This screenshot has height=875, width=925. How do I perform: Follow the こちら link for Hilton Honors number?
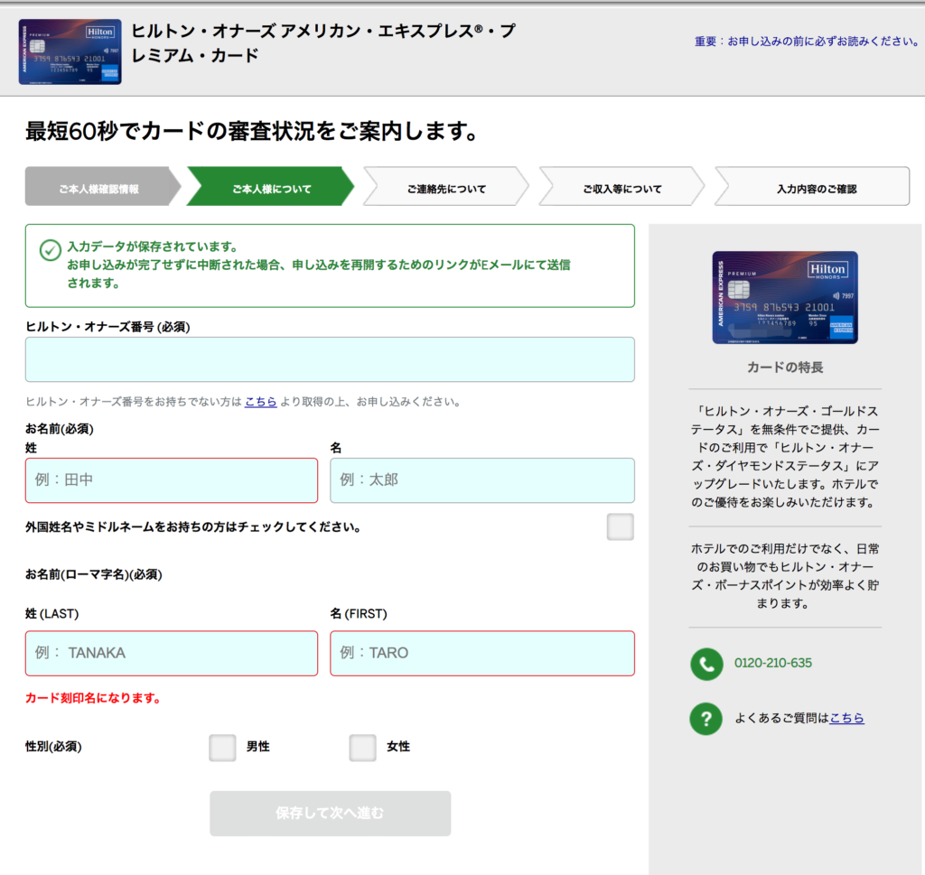coord(261,402)
